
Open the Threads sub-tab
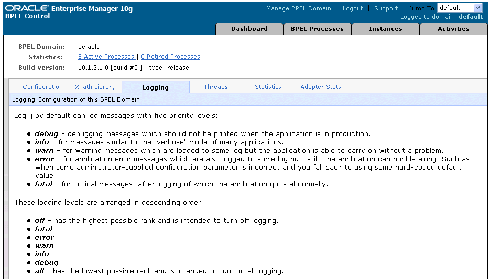point(215,87)
